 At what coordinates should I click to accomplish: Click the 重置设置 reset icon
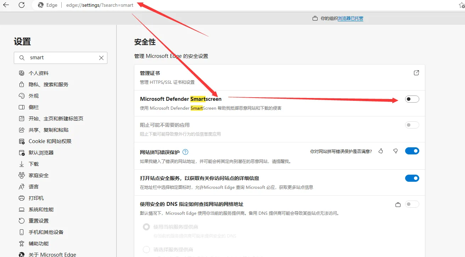pos(22,221)
